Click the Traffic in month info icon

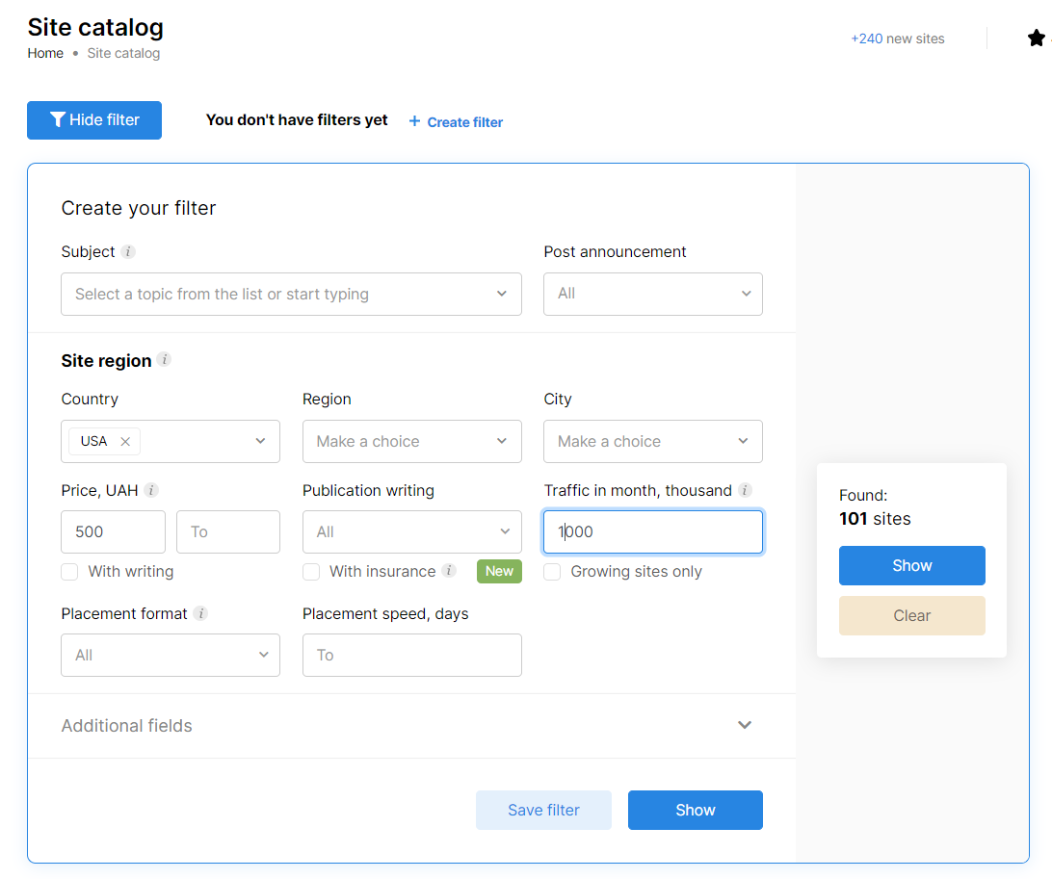[x=743, y=490]
